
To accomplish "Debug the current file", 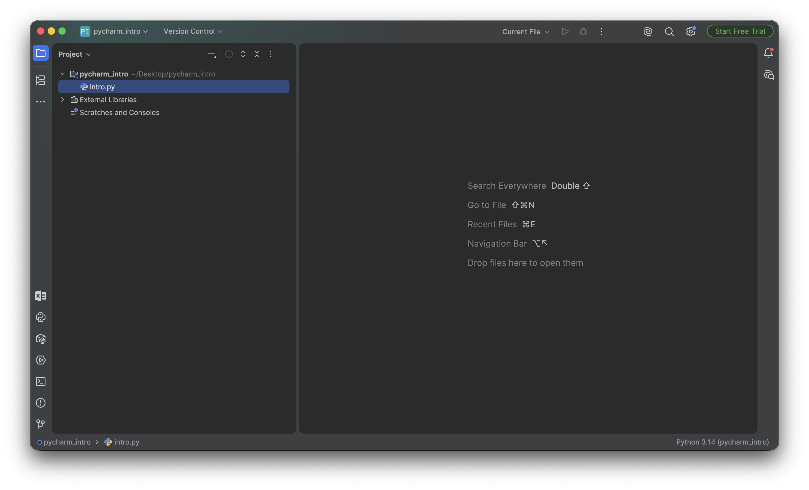I will 583,32.
